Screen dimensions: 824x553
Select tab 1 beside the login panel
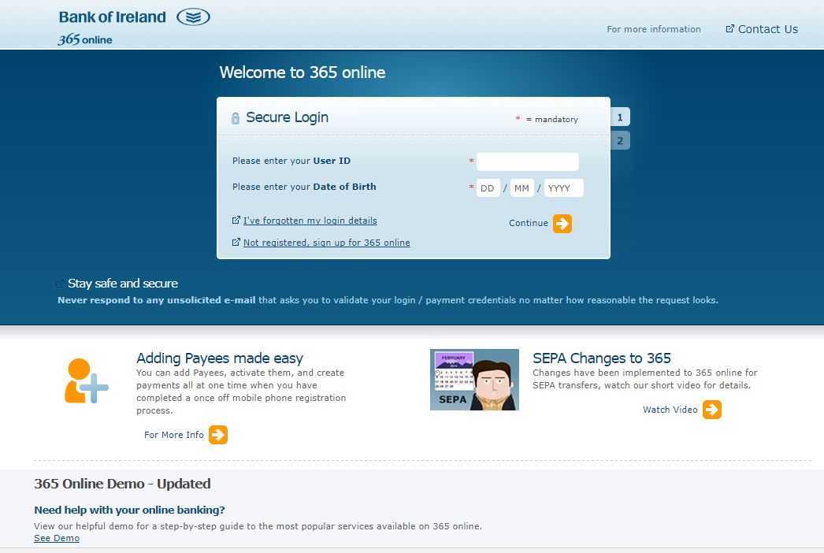click(x=620, y=116)
